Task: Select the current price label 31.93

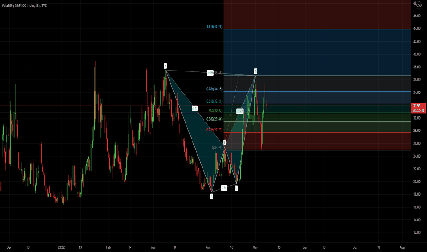Action: tap(416, 106)
